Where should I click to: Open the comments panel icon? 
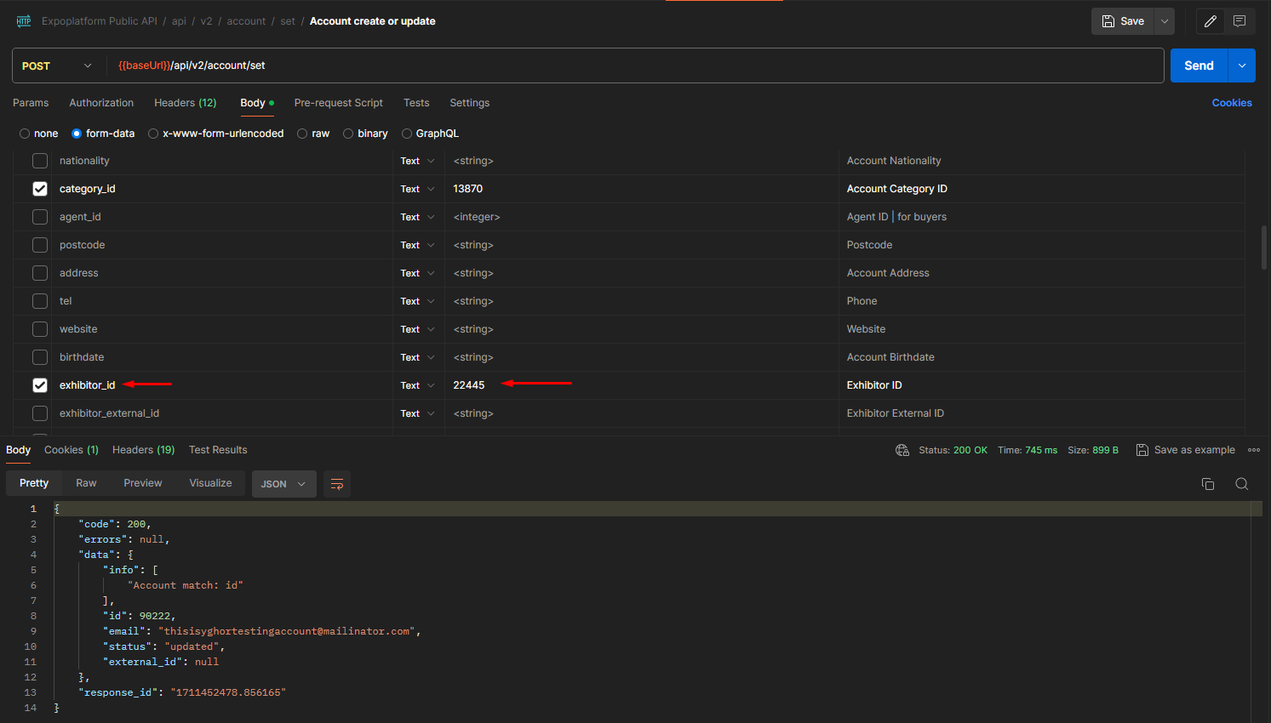click(x=1240, y=20)
